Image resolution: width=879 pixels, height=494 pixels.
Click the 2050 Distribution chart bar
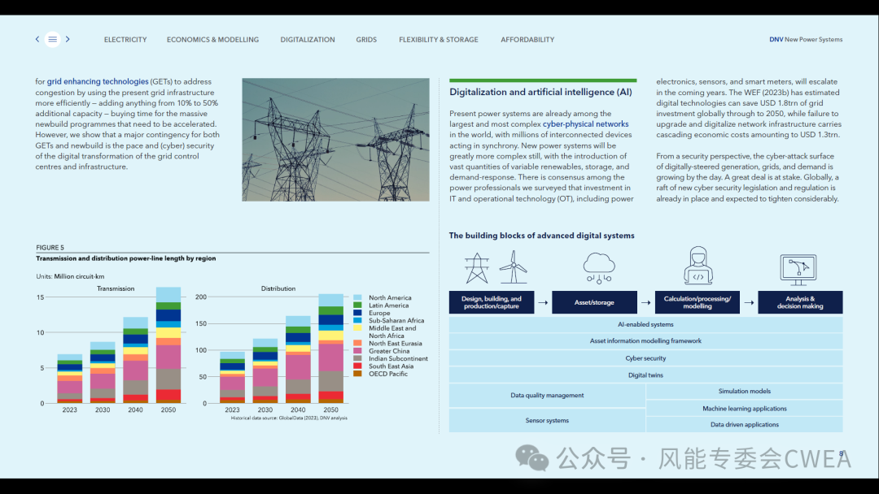point(330,349)
